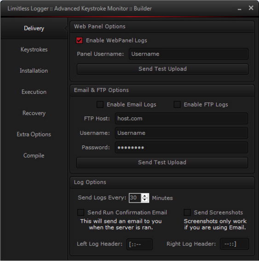Open the Extra Options tab
Screen dimensions: 259x261
tap(34, 134)
